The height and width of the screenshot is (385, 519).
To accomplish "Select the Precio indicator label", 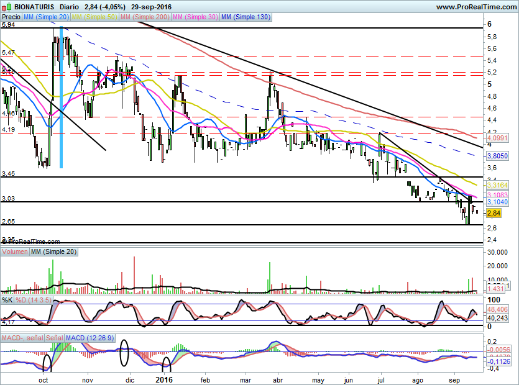I will (11, 17).
